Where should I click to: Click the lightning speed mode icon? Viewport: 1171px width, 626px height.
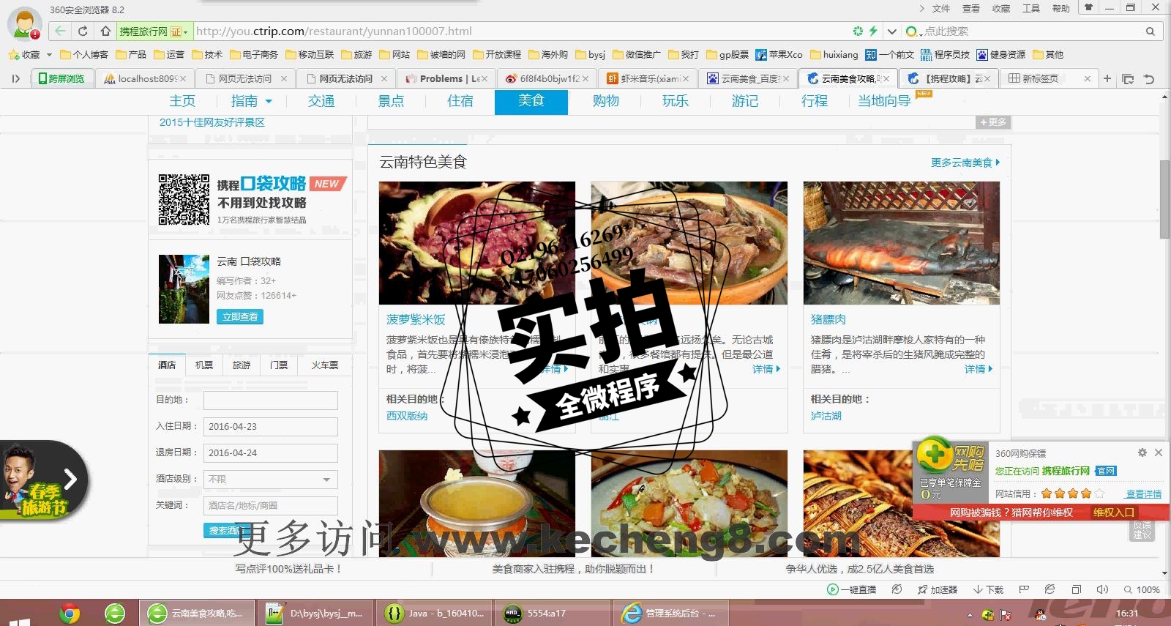(873, 31)
